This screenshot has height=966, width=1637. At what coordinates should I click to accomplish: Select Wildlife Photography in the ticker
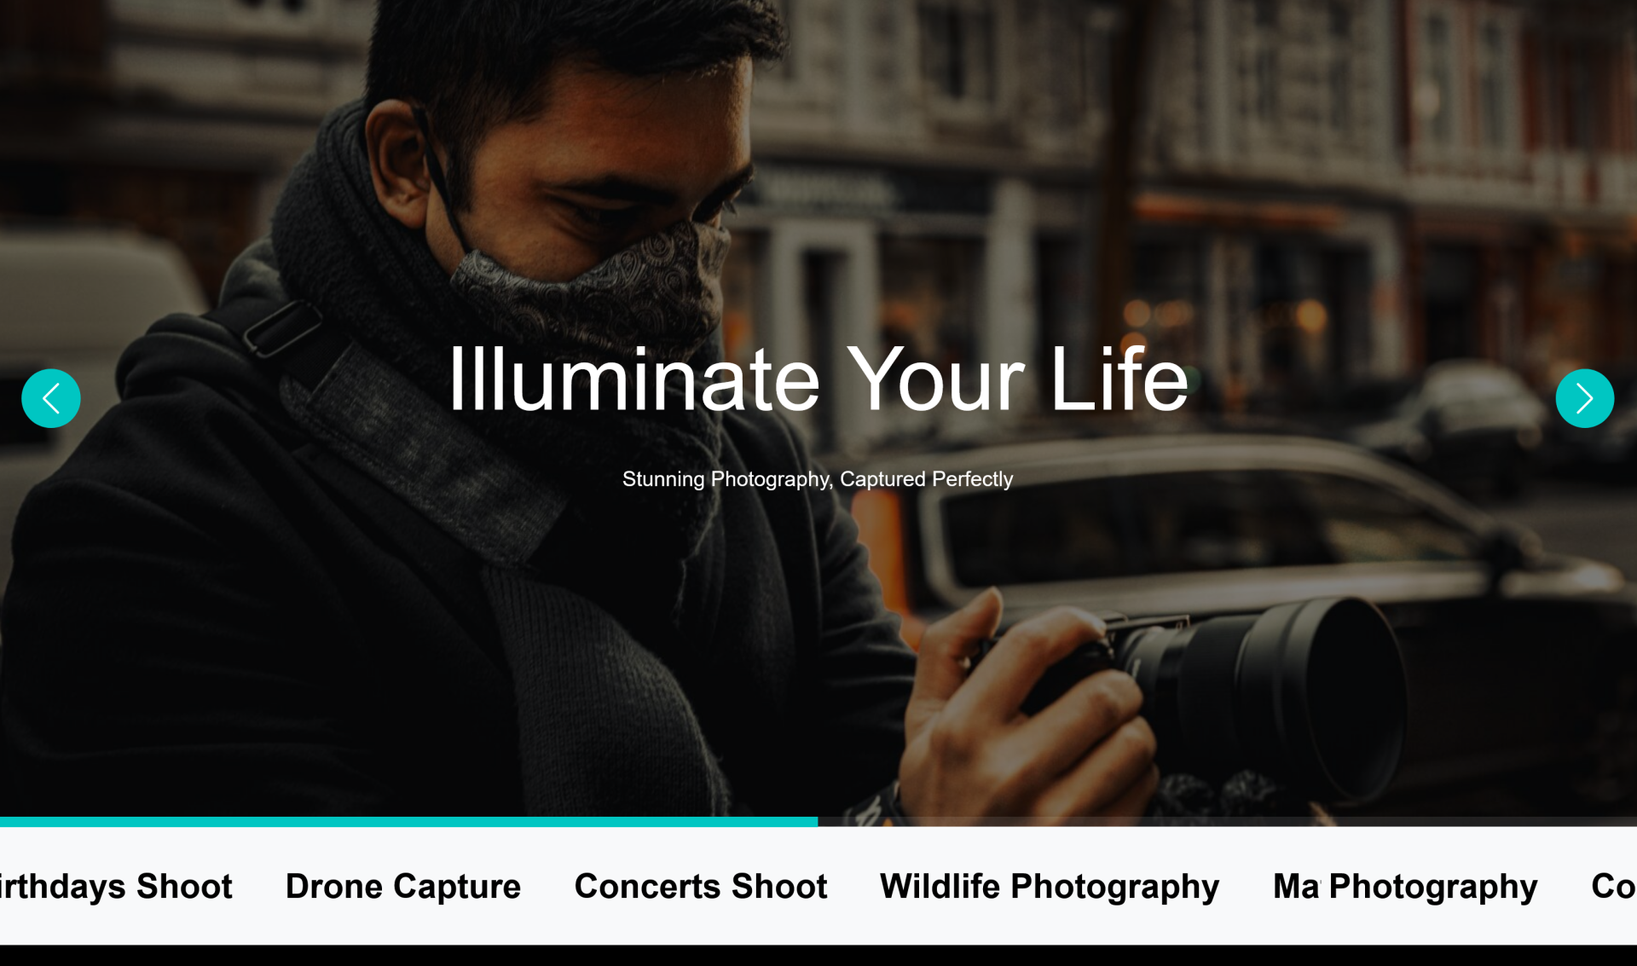pos(1050,887)
